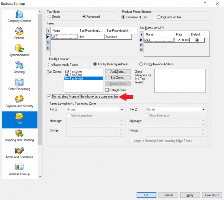Click the Add Zone button
Image resolution: width=224 pixels, height=200 pixels.
click(118, 72)
